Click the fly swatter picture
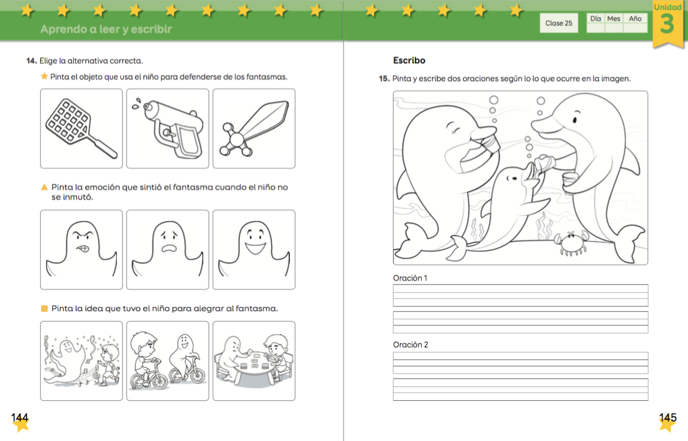Screen dimensions: 688x441 coord(81,128)
